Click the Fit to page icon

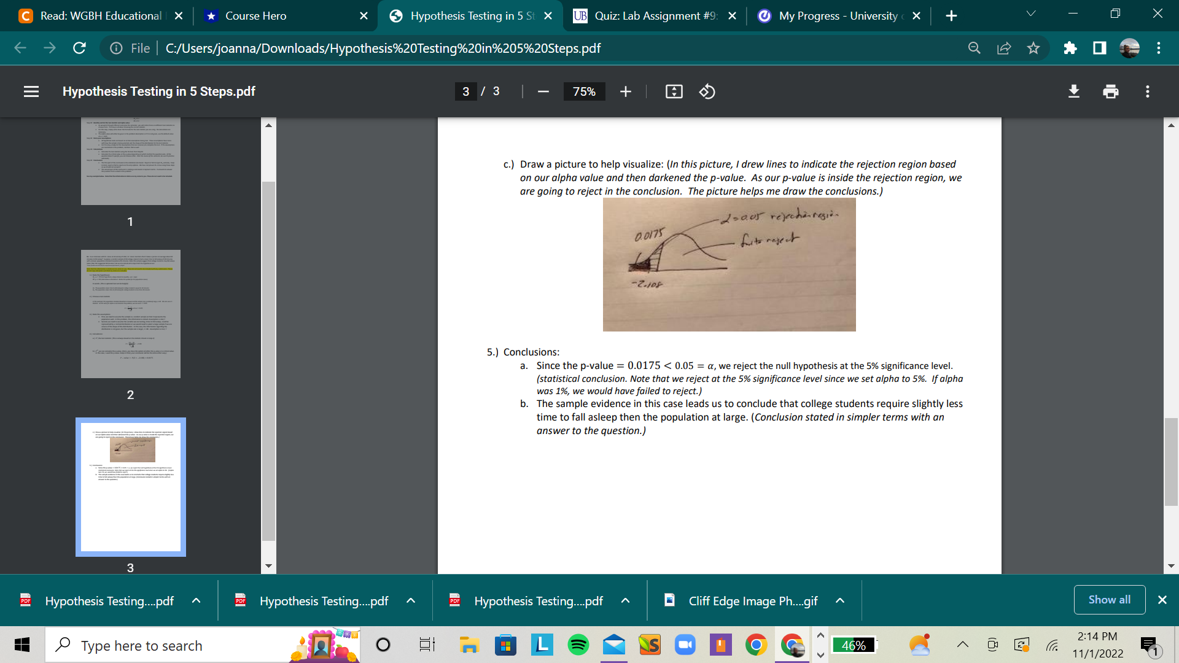coord(674,91)
